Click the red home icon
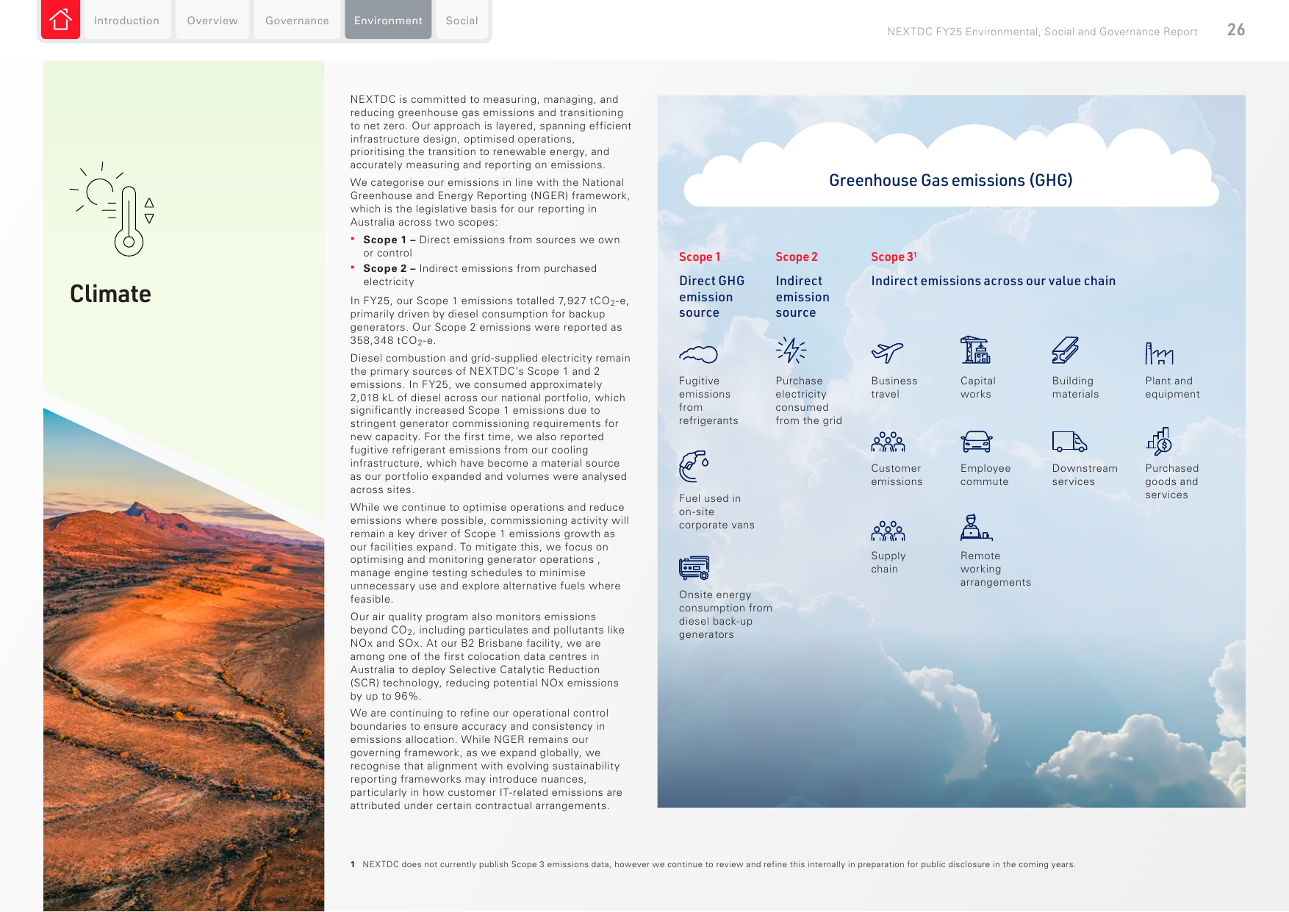1289x912 pixels. 60,19
